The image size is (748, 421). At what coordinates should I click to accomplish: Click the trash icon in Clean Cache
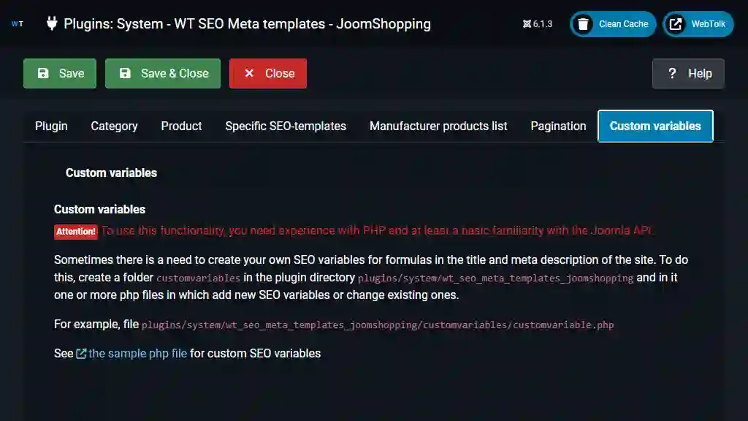coord(583,24)
